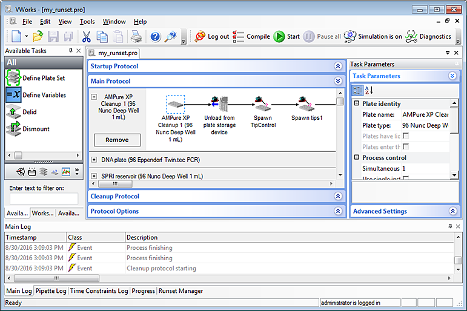The width and height of the screenshot is (467, 311).
Task: Open the Runset Manager tab
Action: (181, 291)
